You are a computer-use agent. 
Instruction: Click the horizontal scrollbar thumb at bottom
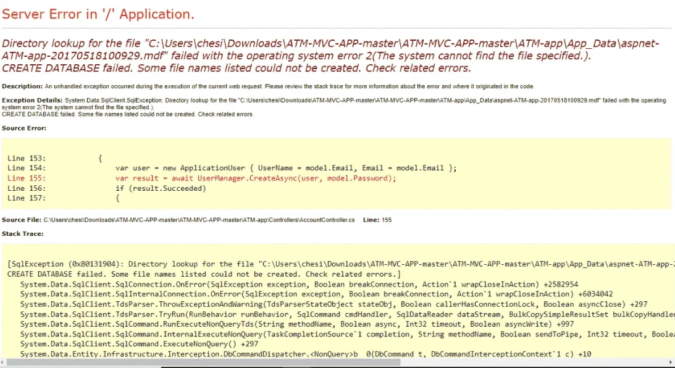point(203,362)
